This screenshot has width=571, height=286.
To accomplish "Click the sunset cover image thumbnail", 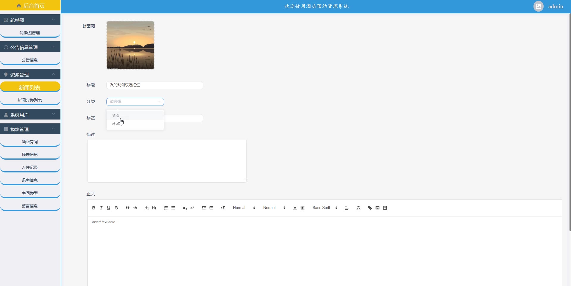I will pos(130,45).
